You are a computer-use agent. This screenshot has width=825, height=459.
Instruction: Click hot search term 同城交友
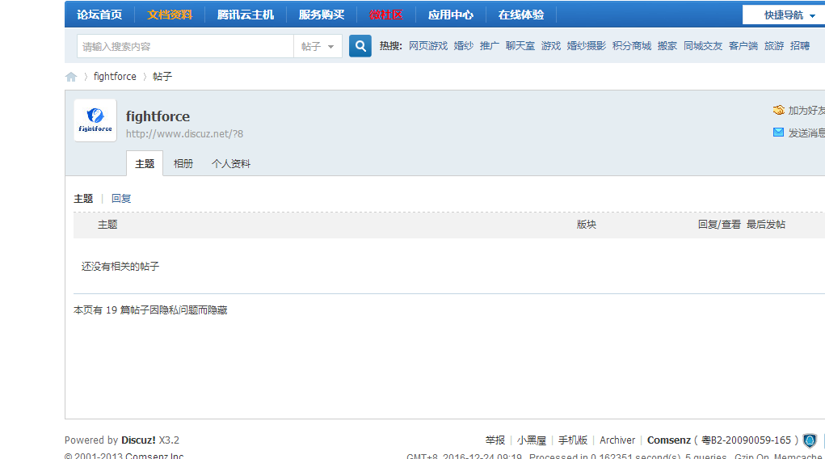703,46
